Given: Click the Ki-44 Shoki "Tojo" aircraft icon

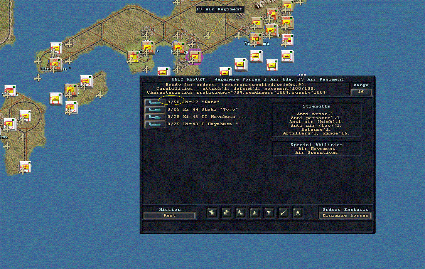Looking at the screenshot, I should pyautogui.click(x=155, y=109).
